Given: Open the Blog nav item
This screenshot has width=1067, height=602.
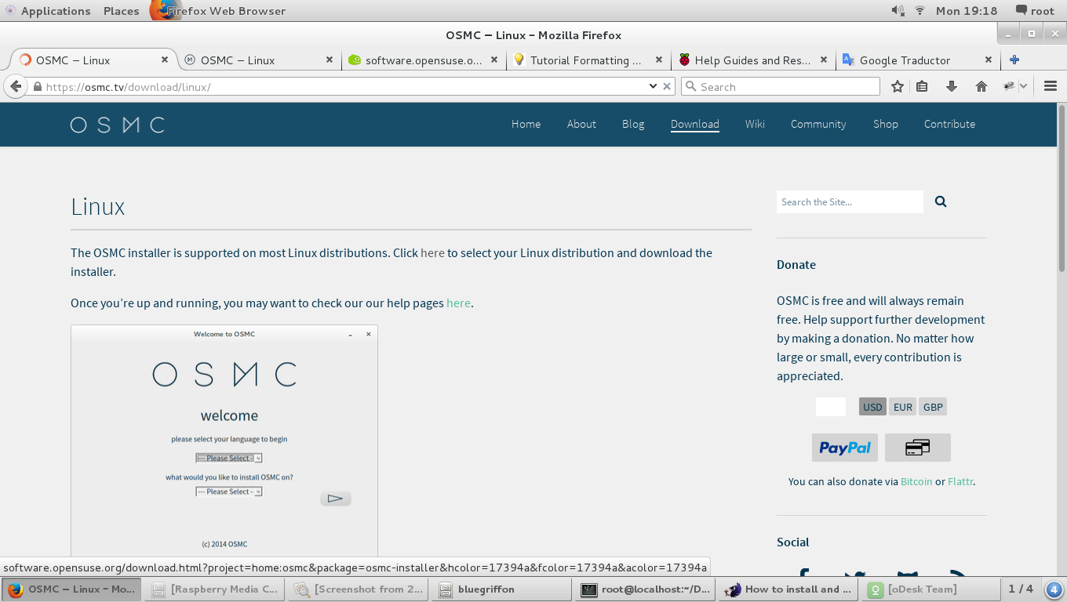Looking at the screenshot, I should 633,124.
